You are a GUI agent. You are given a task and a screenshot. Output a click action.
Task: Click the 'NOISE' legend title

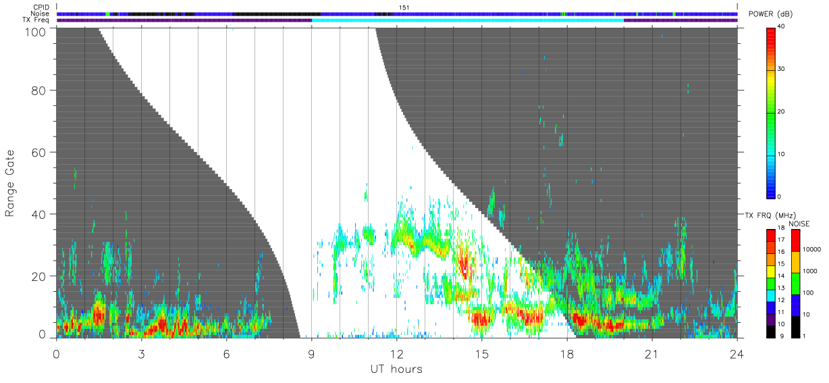[801, 224]
